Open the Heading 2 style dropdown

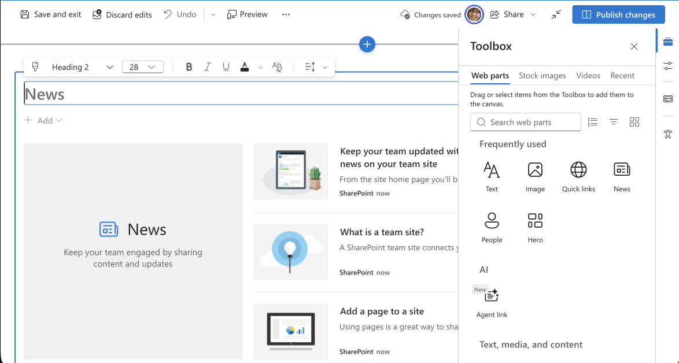[82, 66]
